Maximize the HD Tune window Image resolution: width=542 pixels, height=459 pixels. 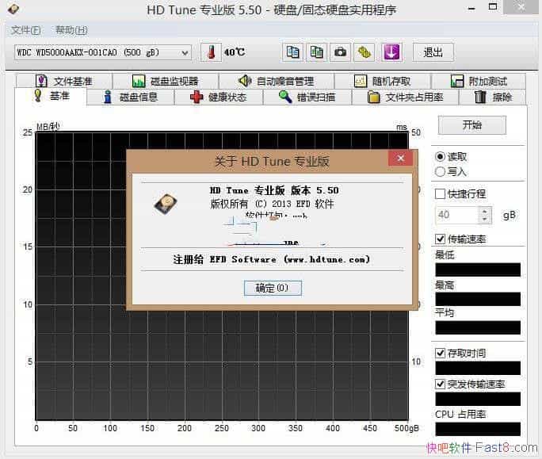(x=493, y=6)
